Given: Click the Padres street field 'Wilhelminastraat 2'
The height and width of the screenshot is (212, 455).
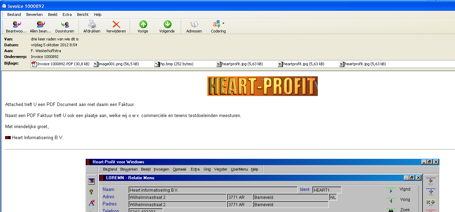Looking at the screenshot, I should tap(178, 204).
